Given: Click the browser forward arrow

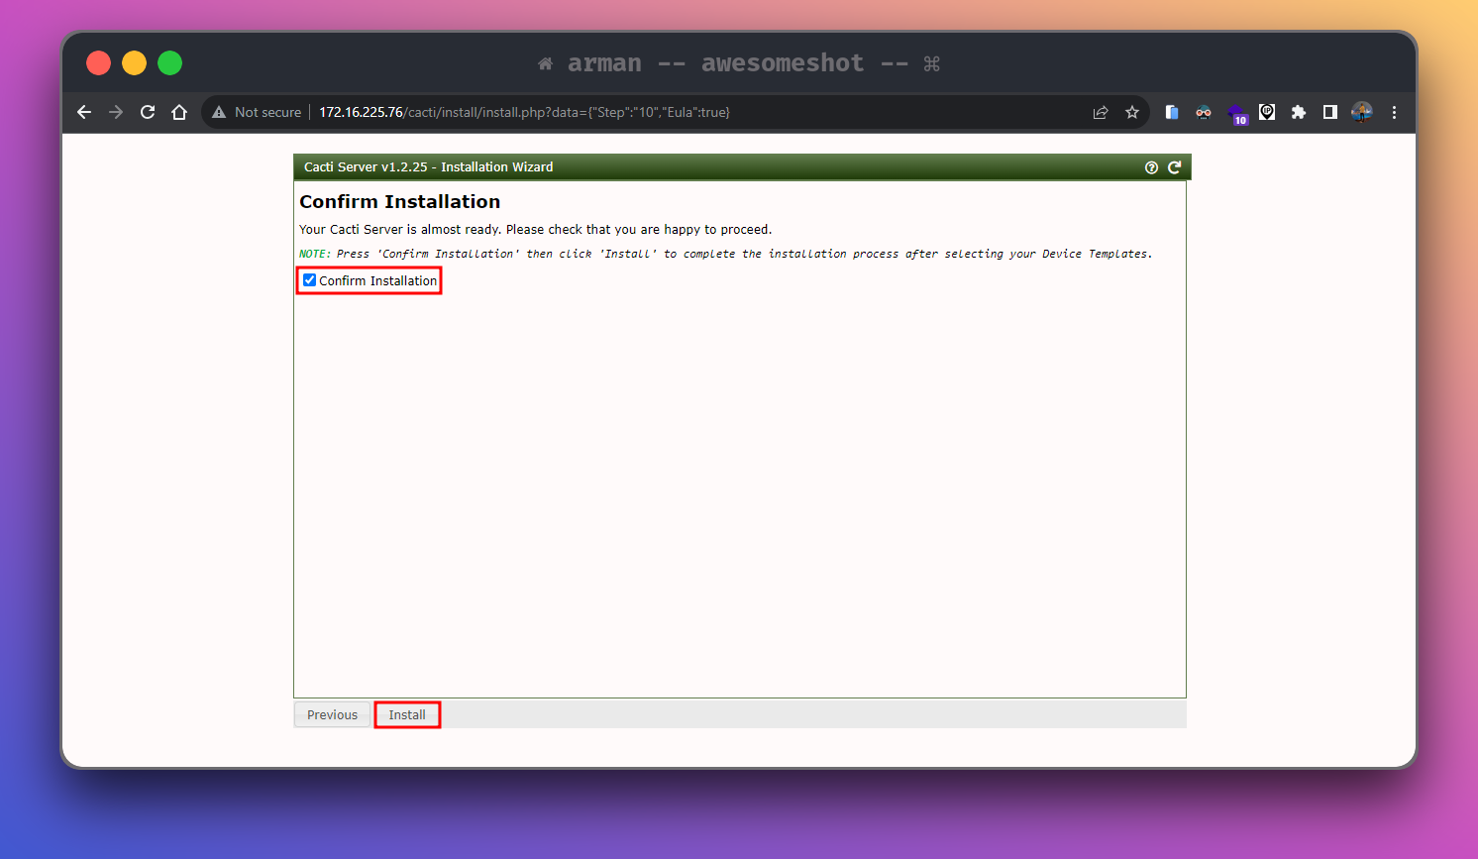Looking at the screenshot, I should (116, 112).
